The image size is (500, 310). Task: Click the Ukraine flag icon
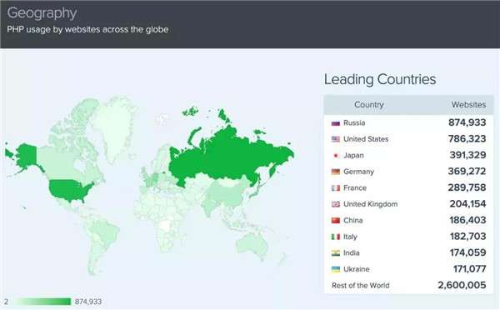(x=336, y=269)
